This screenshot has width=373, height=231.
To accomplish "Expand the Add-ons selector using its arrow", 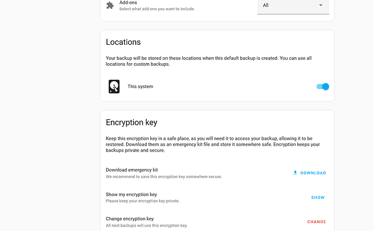I will point(321,5).
